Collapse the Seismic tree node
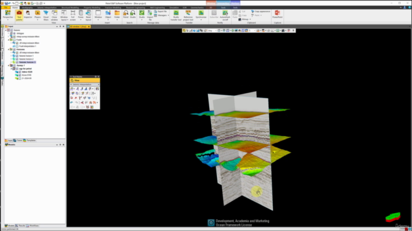This screenshot has width=412, height=231. [6, 30]
